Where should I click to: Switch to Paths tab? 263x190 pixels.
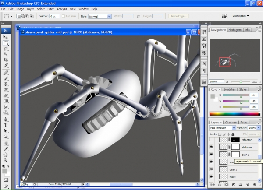point(244,122)
